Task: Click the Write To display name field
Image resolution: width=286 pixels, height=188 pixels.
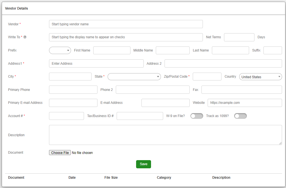Action: [x=126, y=37]
